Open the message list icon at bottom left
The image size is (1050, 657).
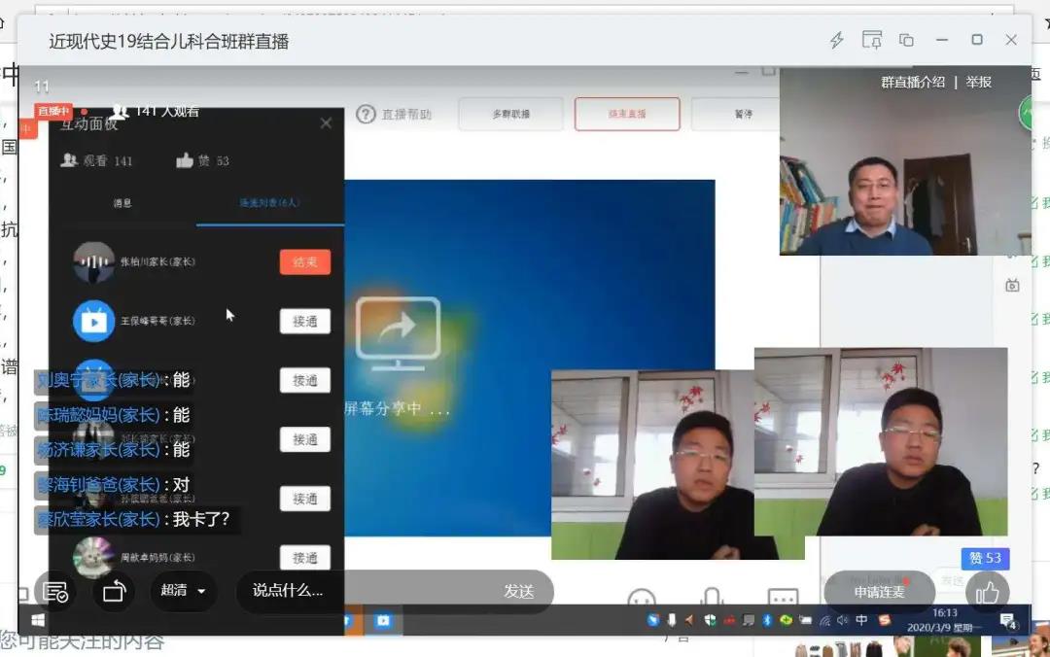(55, 591)
